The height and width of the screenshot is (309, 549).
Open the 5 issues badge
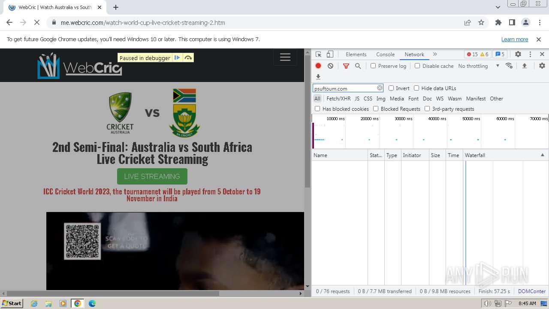500,55
